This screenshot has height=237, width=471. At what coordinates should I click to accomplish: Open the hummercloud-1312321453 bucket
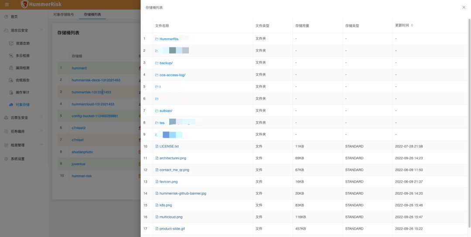pos(93,104)
